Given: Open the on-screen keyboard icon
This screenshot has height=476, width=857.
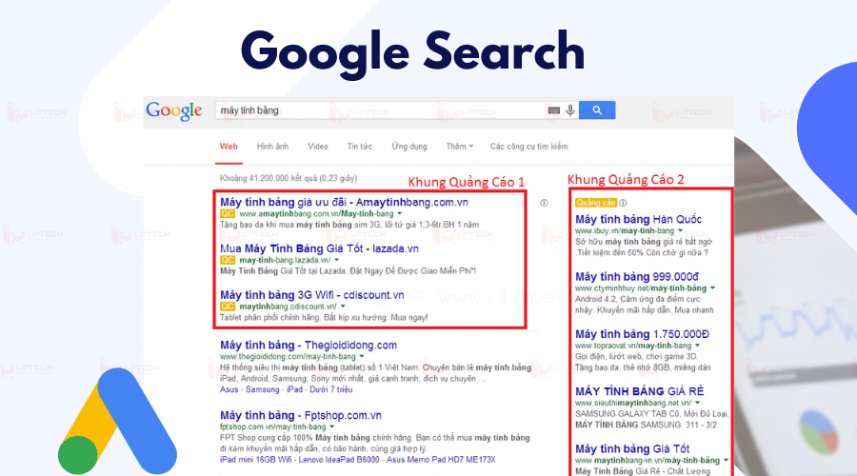Looking at the screenshot, I should (x=553, y=110).
